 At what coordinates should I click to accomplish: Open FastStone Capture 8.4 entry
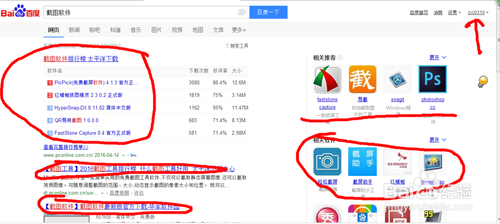click(x=92, y=132)
